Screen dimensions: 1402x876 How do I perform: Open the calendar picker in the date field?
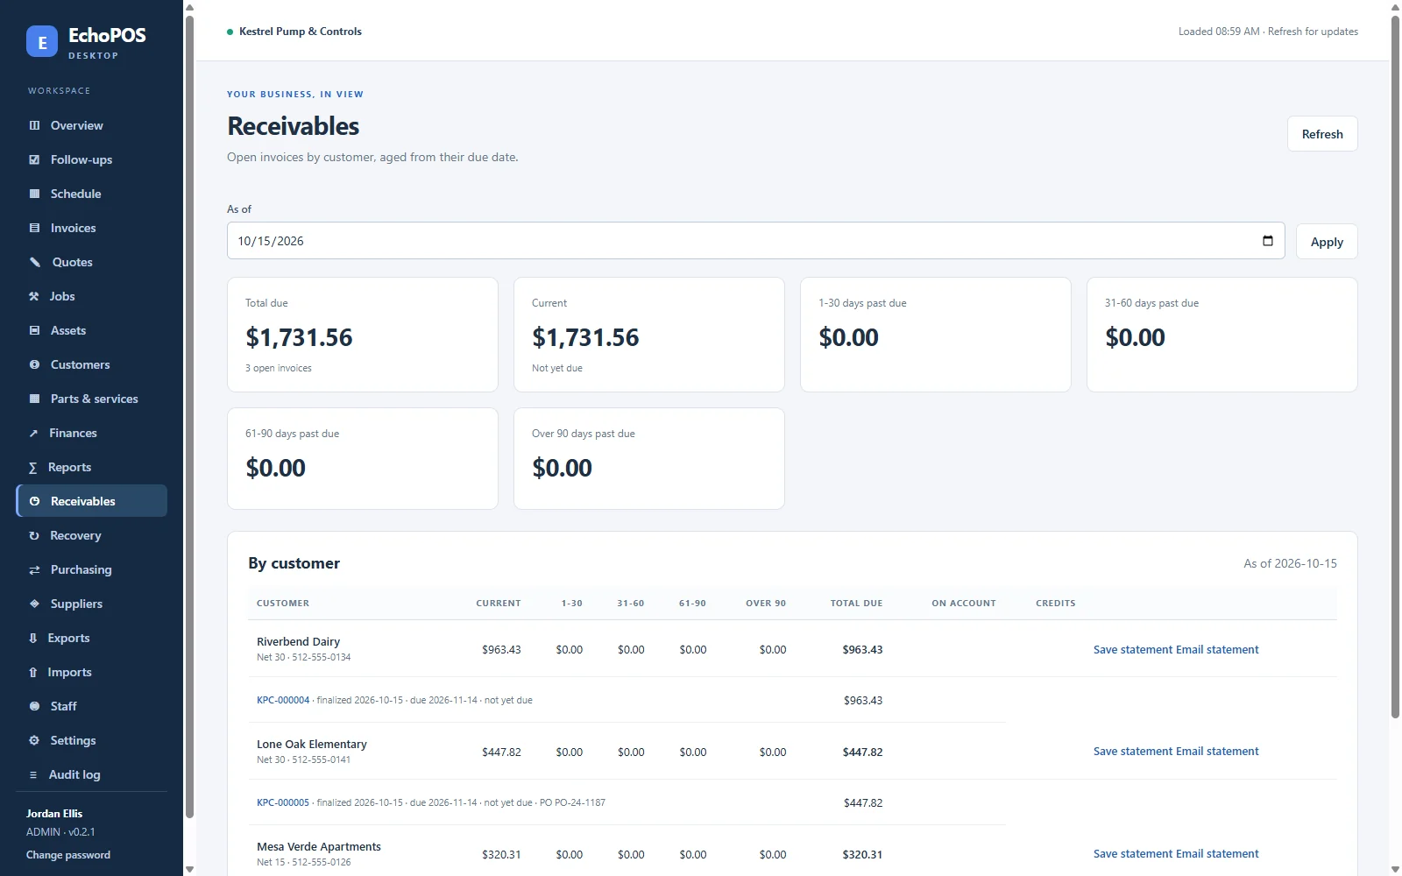point(1267,240)
